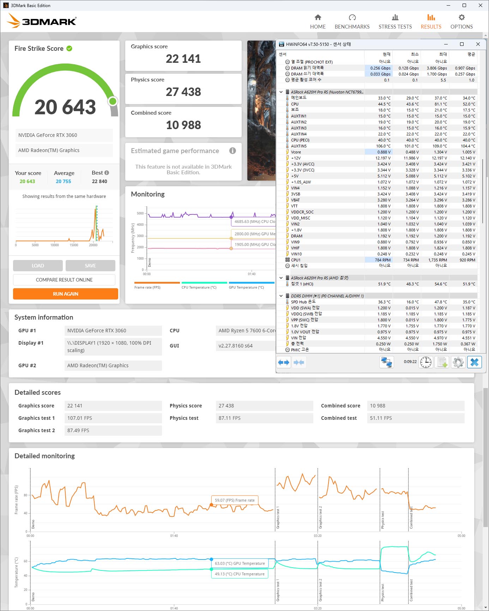Click the motherboard chip icon beside ASRock Nuvoton
The width and height of the screenshot is (489, 611).
(x=288, y=92)
